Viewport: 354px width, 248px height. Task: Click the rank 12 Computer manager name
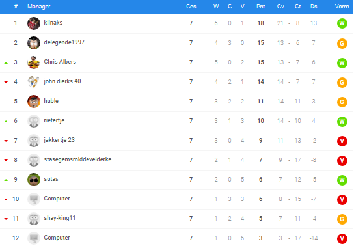pyautogui.click(x=57, y=238)
